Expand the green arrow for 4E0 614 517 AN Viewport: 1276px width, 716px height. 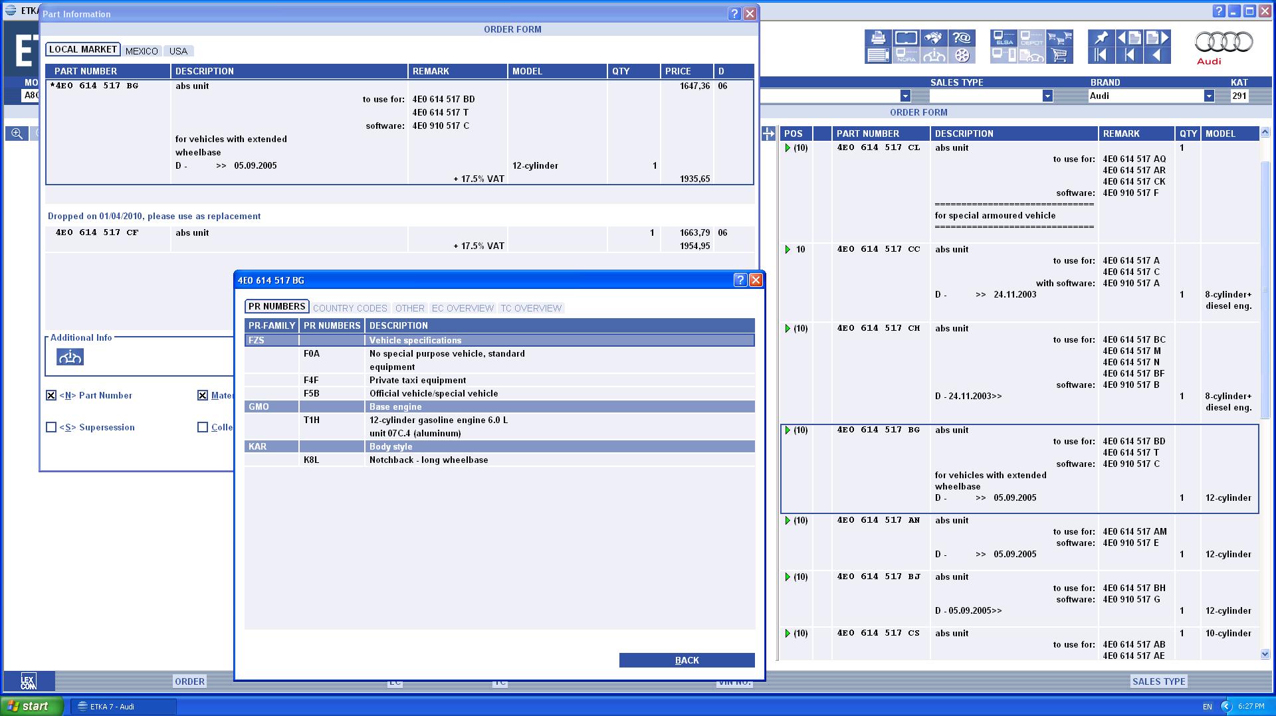788,521
